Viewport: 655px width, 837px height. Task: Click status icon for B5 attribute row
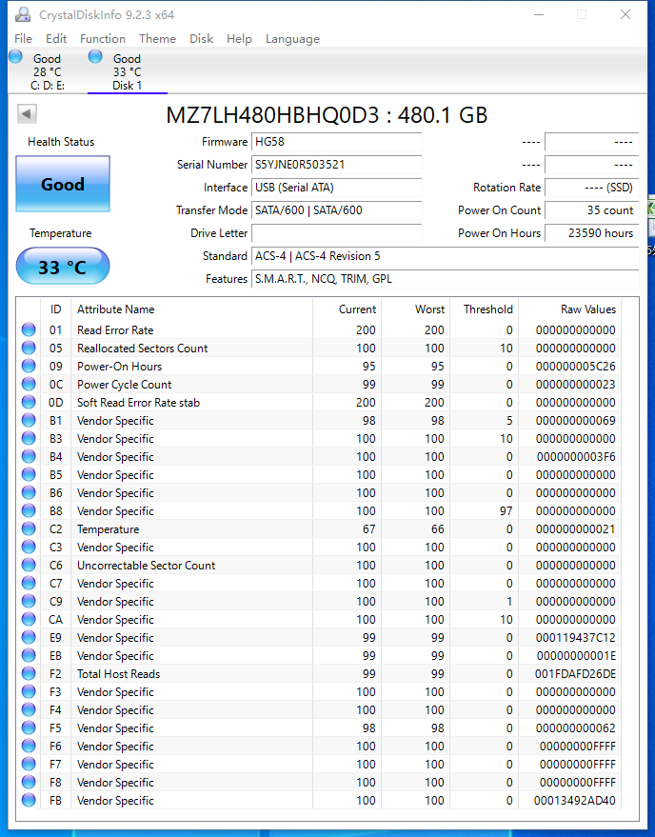point(29,475)
